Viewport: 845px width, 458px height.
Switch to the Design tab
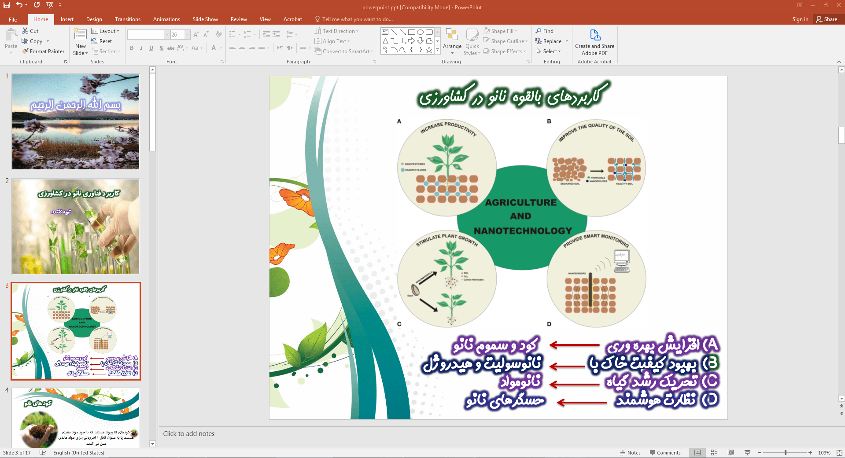(94, 19)
